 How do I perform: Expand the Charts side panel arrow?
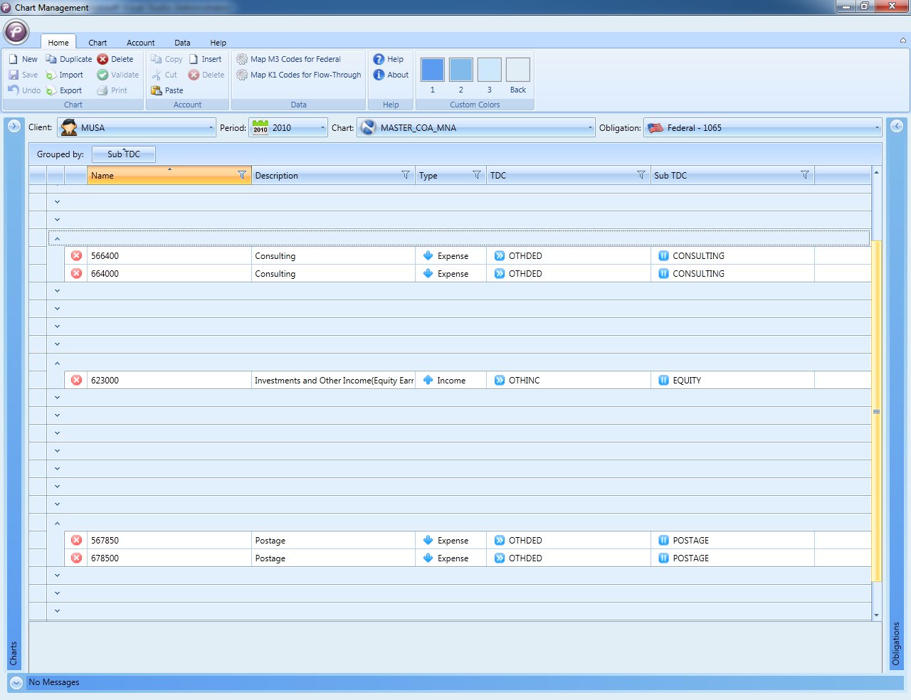(14, 126)
